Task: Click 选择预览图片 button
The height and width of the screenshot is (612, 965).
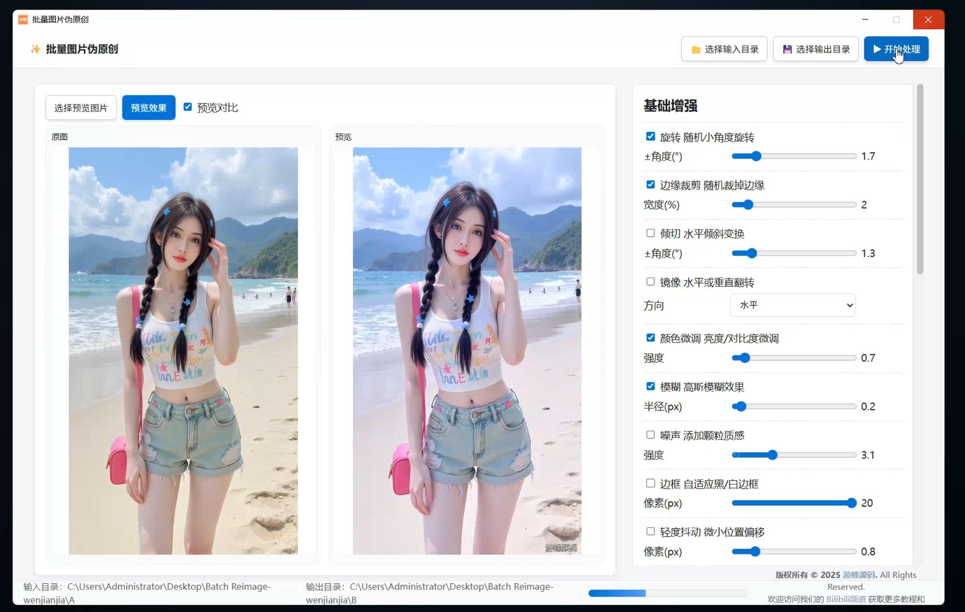Action: point(81,108)
